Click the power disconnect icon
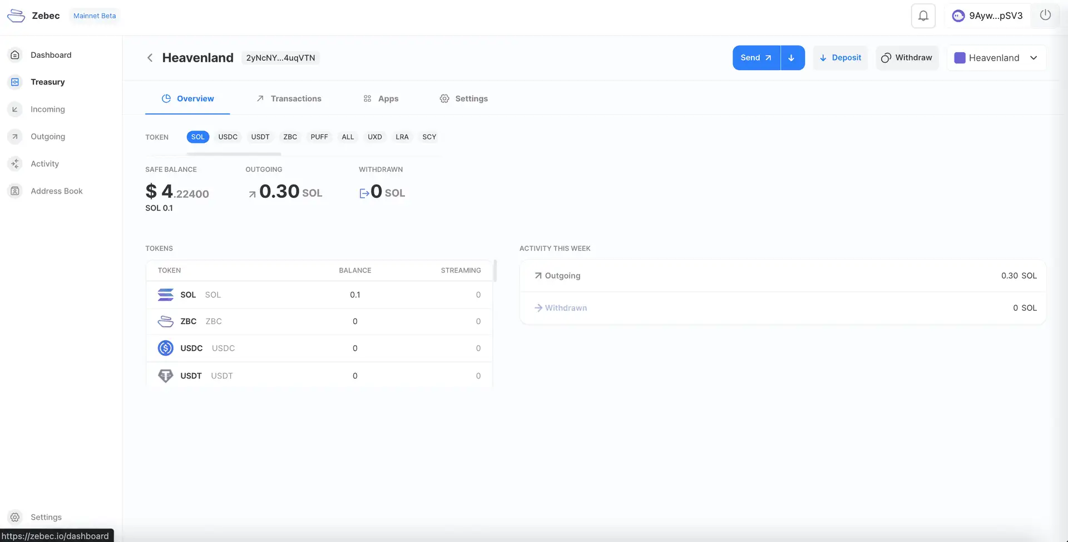Screen dimensions: 1068x542 point(1045,15)
